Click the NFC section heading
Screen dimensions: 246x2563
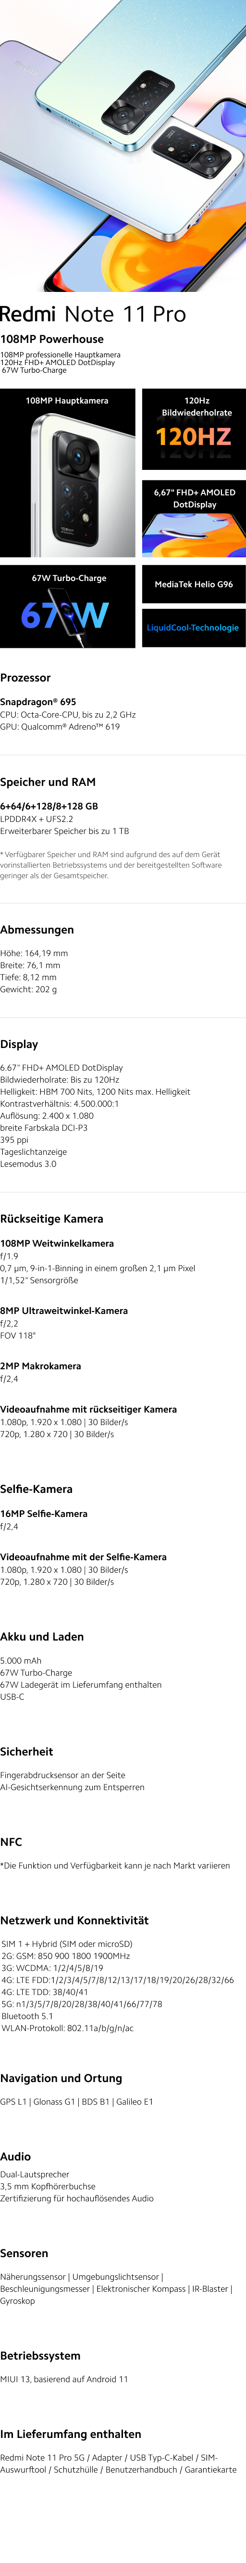pyautogui.click(x=11, y=1842)
